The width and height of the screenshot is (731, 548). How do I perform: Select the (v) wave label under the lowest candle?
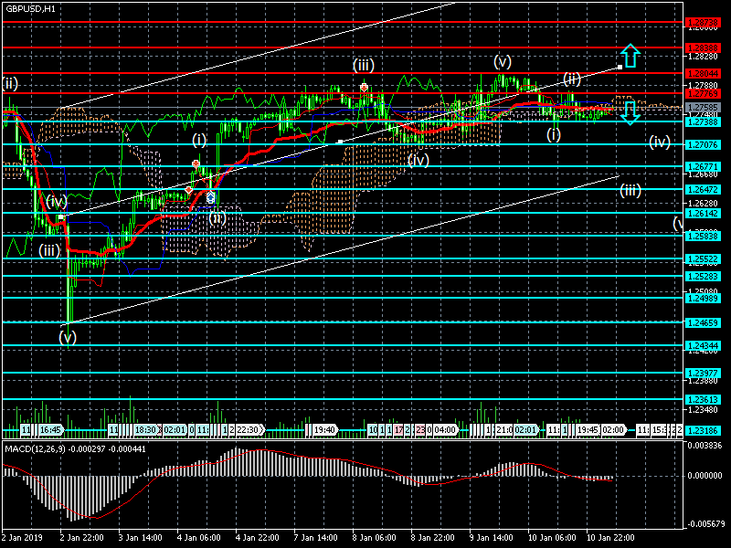68,336
